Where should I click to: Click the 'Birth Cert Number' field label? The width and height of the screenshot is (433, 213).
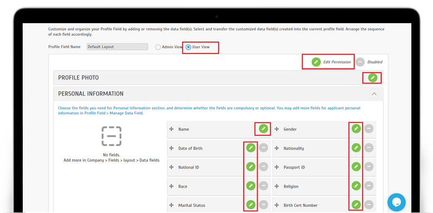300,205
